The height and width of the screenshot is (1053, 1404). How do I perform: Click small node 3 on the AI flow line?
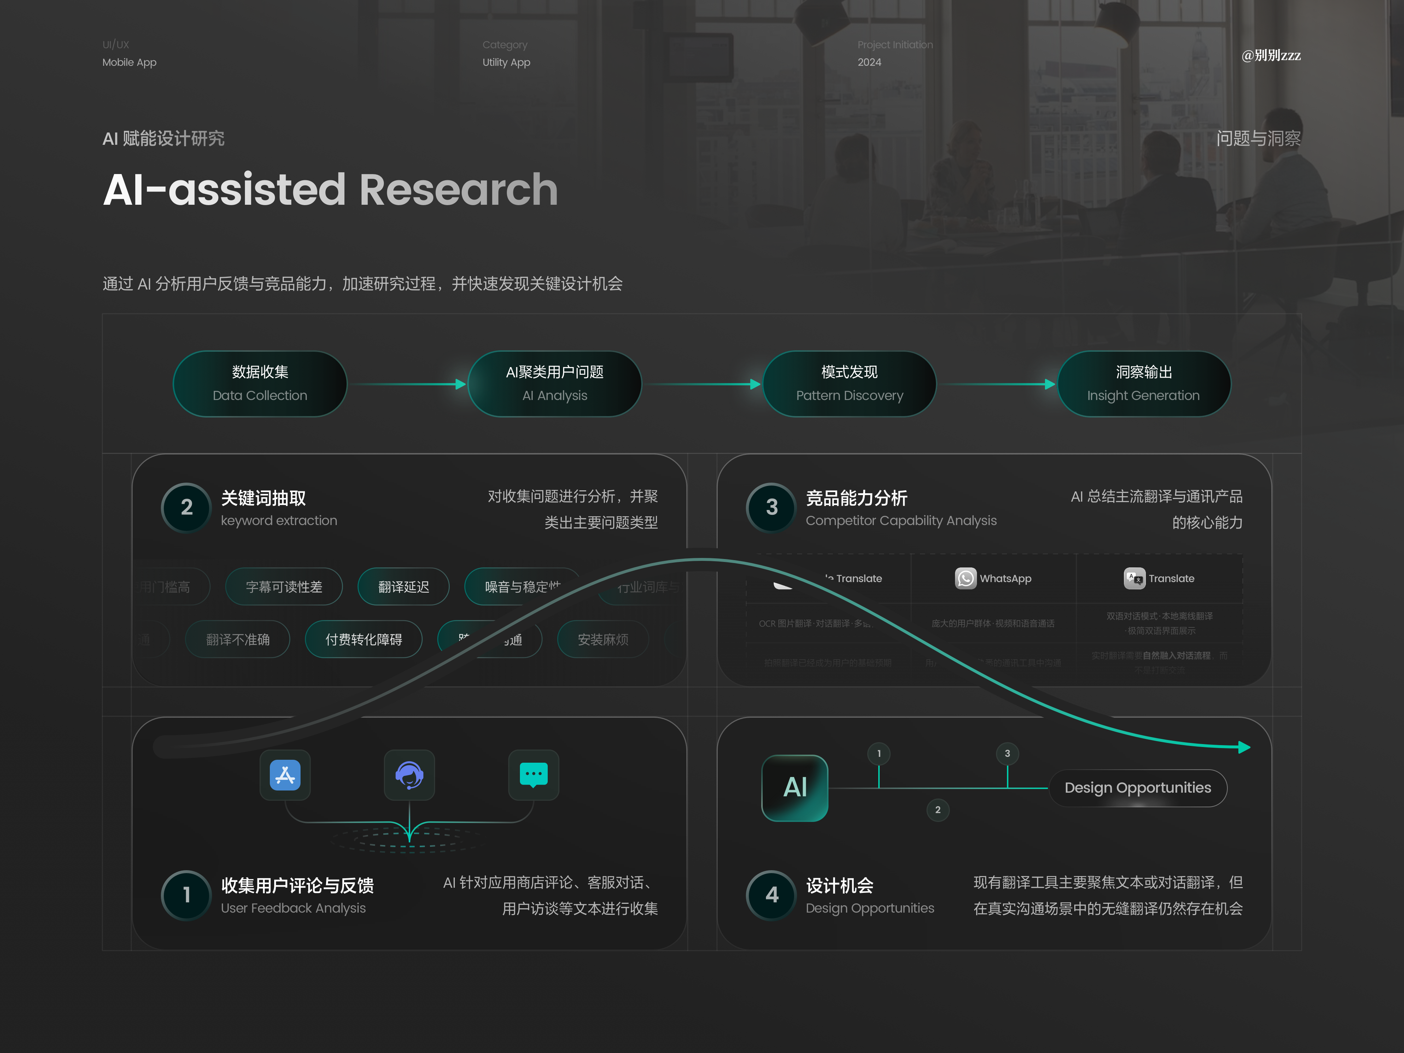tap(1007, 754)
